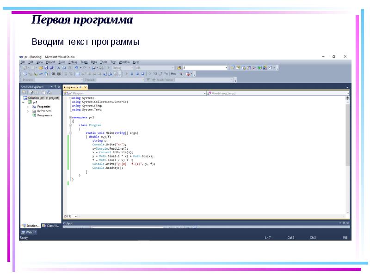Image resolution: width=370 pixels, height=277 pixels.
Task: Expand the References node in Solution Explorer
Action: pos(28,111)
